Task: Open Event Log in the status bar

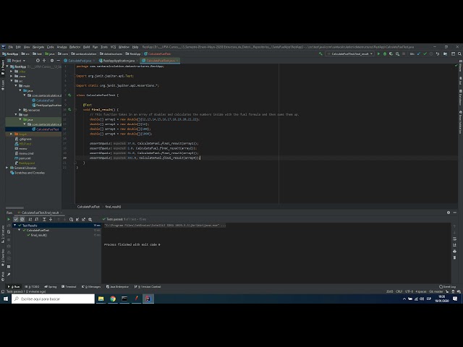Action: [448, 286]
